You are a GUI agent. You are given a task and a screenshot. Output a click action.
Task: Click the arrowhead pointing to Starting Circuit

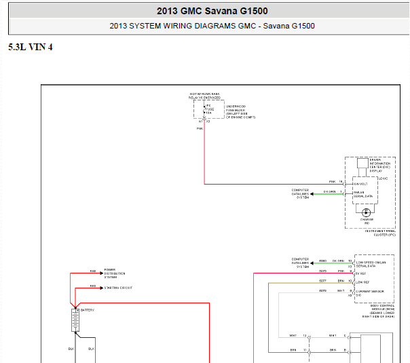pyautogui.click(x=102, y=288)
